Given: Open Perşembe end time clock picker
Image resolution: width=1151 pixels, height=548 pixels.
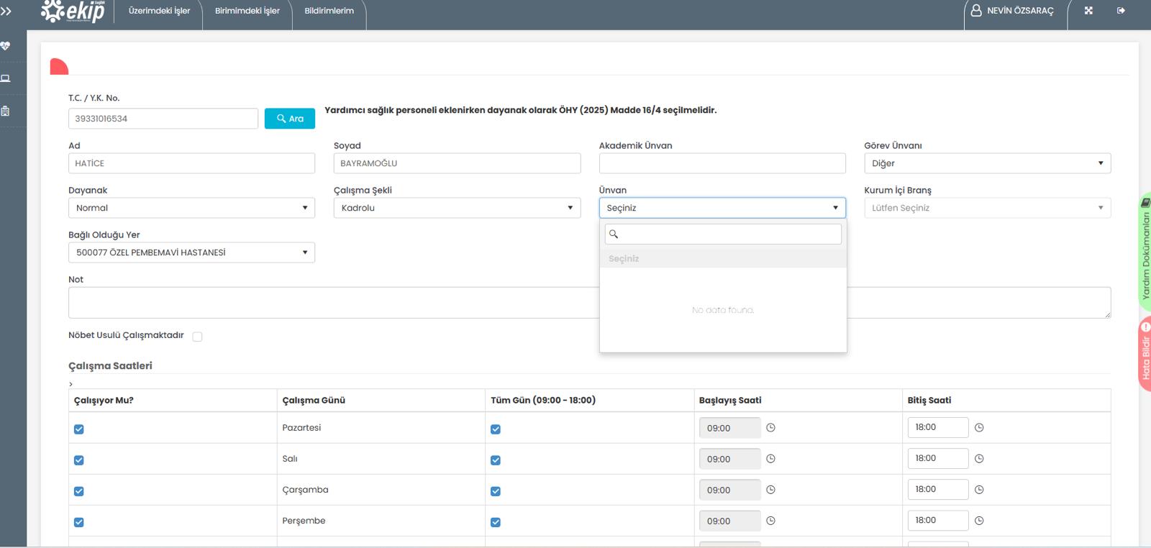Looking at the screenshot, I should [979, 521].
